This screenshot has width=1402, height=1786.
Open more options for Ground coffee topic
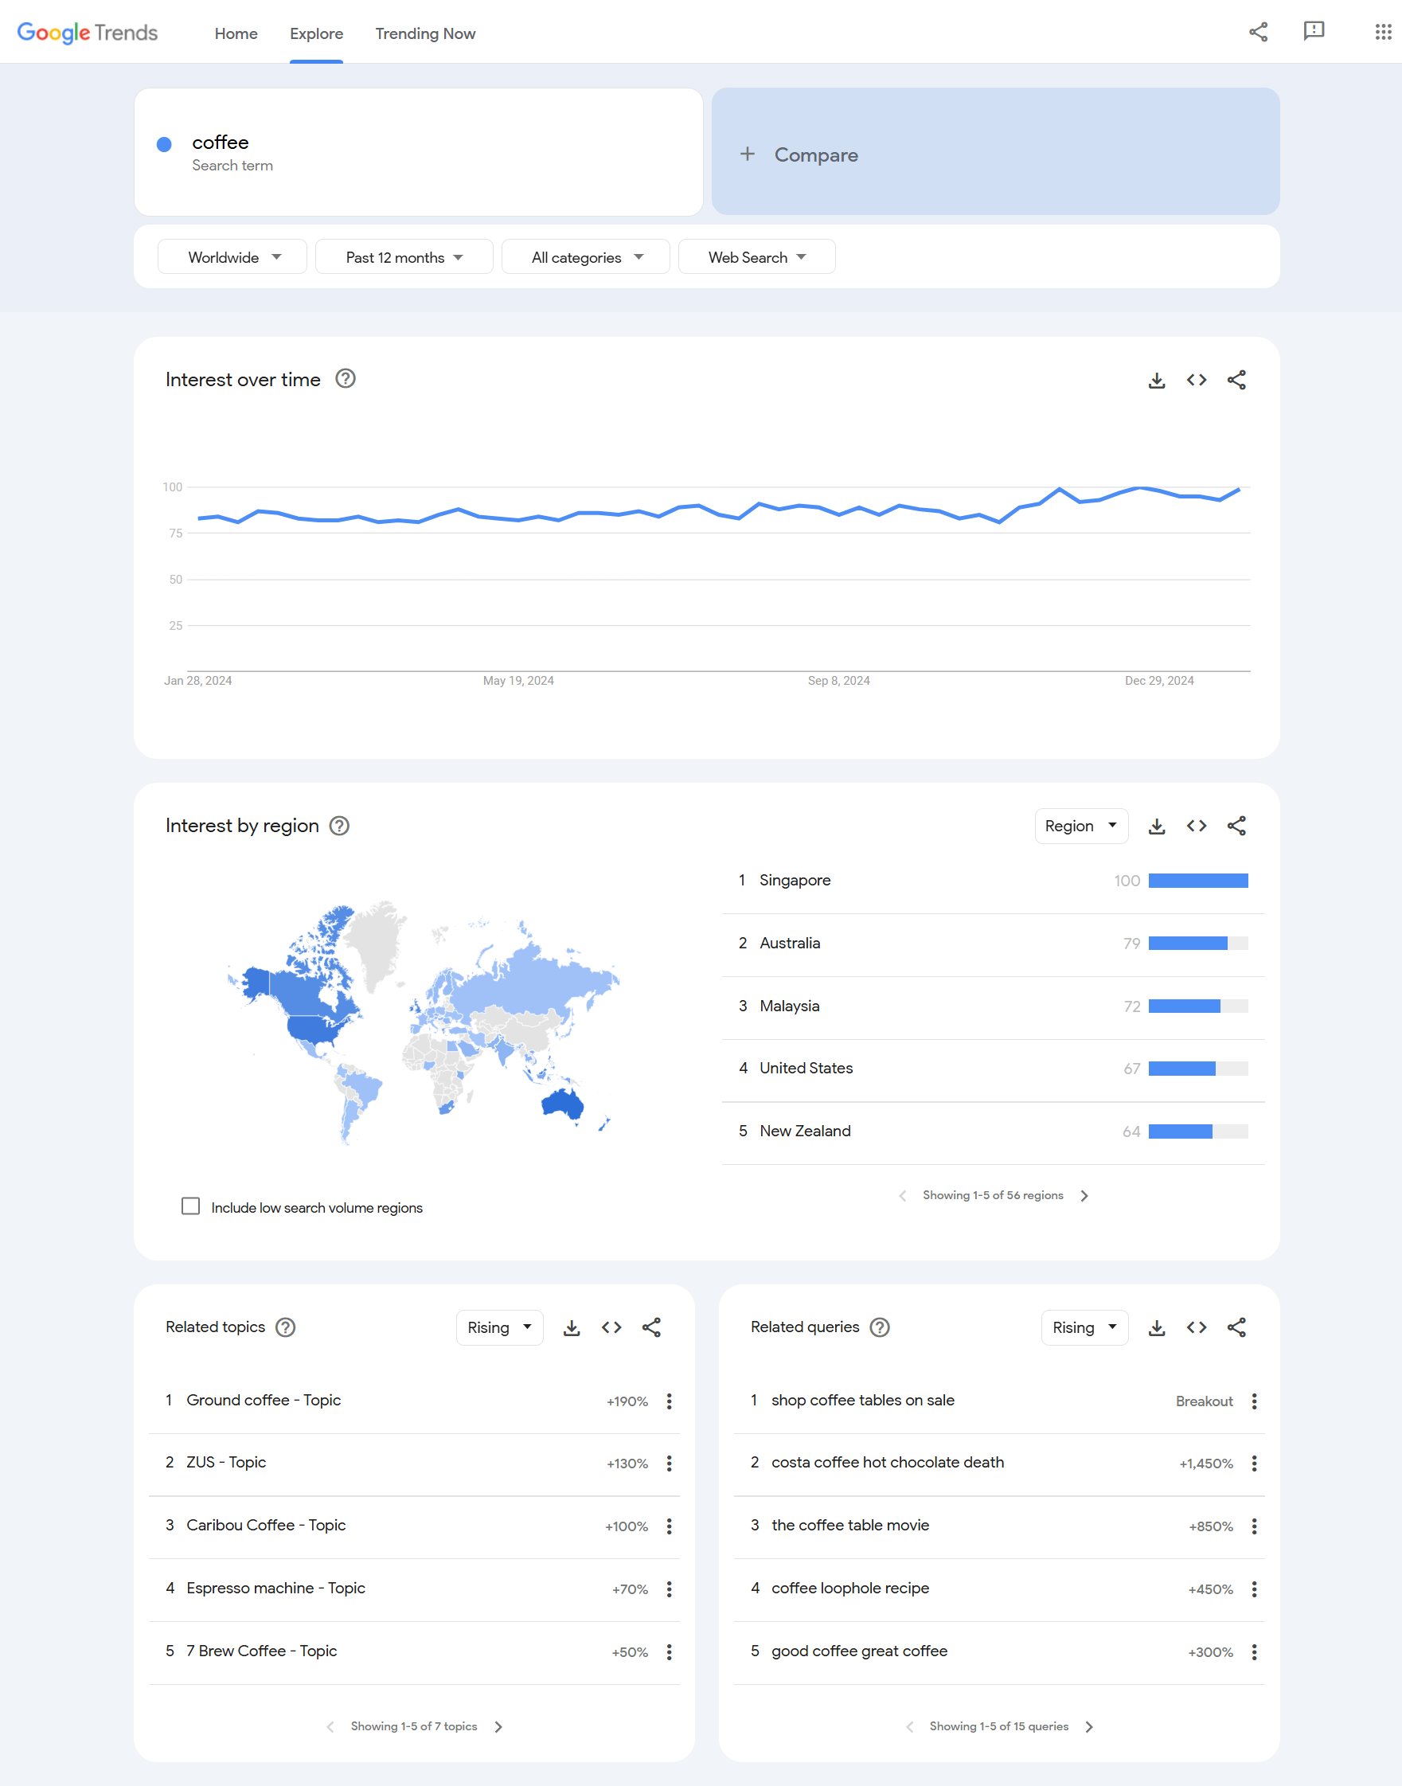[x=669, y=1401]
